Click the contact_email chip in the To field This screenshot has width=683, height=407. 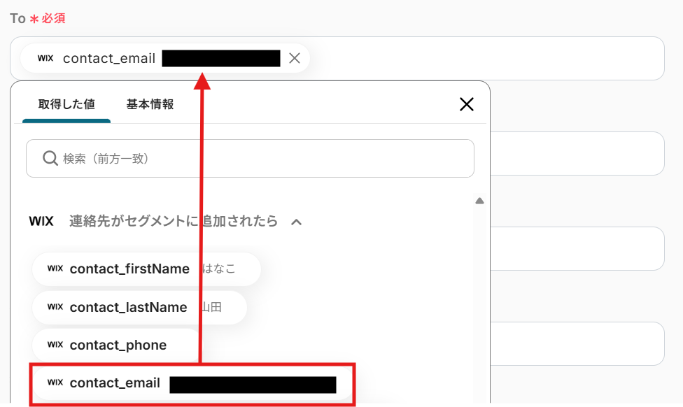coord(164,58)
